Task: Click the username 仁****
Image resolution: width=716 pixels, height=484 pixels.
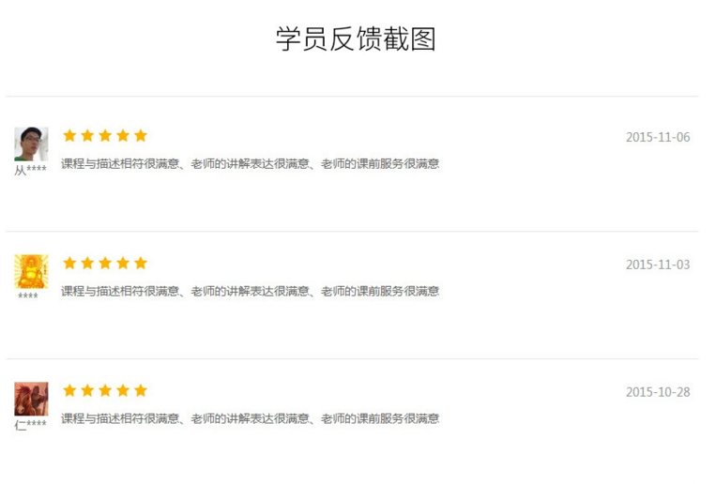Action: click(x=30, y=425)
